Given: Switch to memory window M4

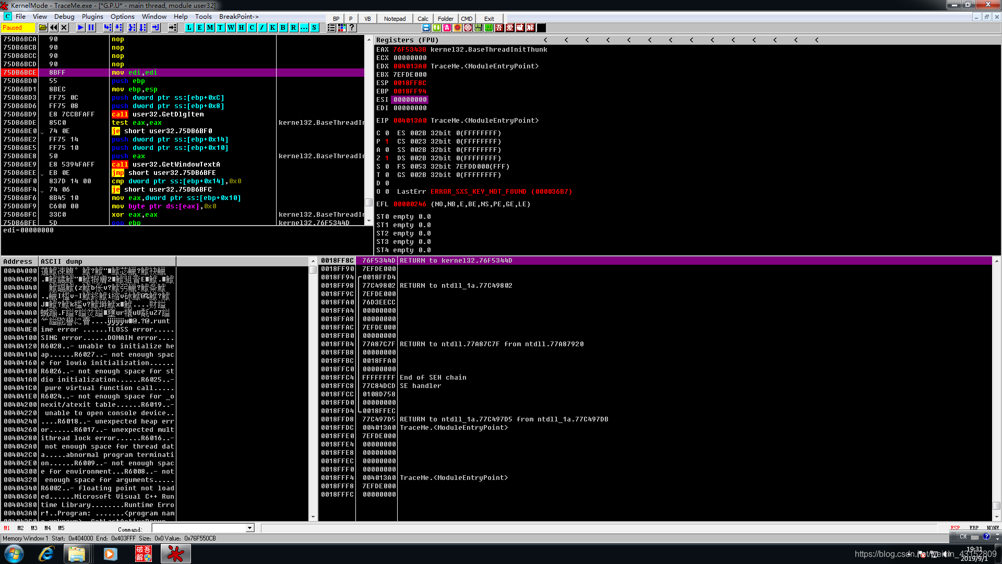Looking at the screenshot, I should [x=47, y=528].
